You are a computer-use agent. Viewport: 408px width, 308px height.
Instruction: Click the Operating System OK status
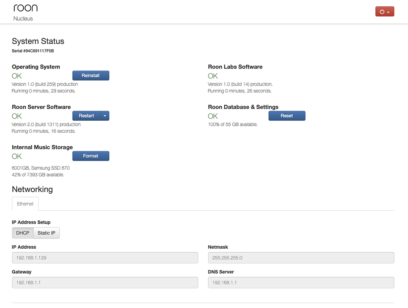(17, 76)
